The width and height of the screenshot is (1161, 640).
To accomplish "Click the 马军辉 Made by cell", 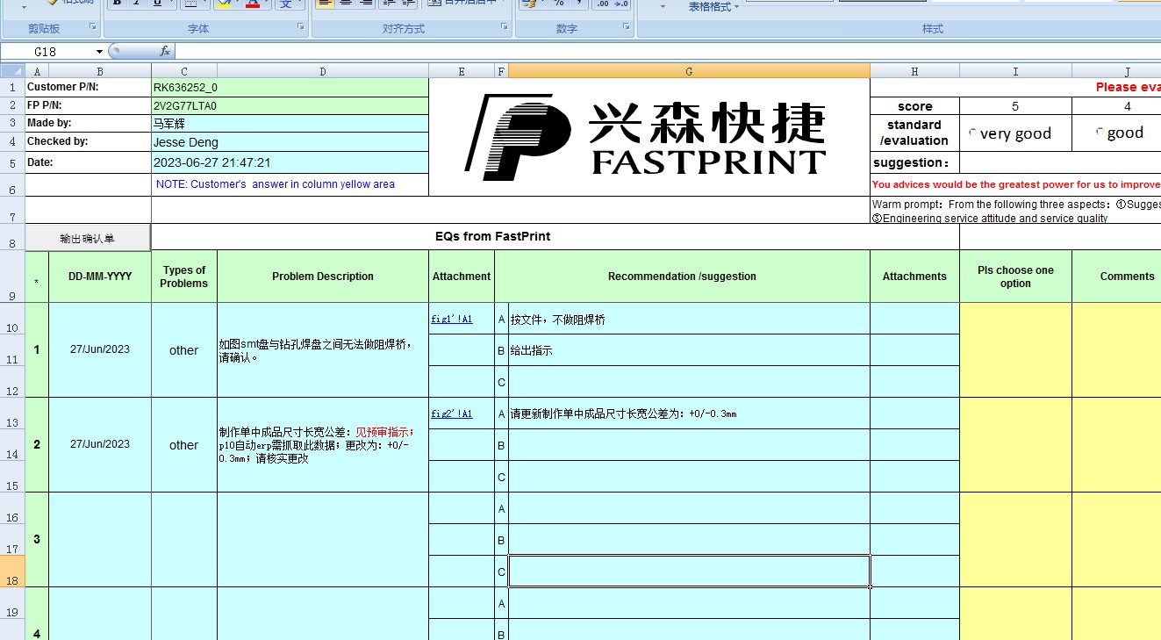I will (290, 124).
